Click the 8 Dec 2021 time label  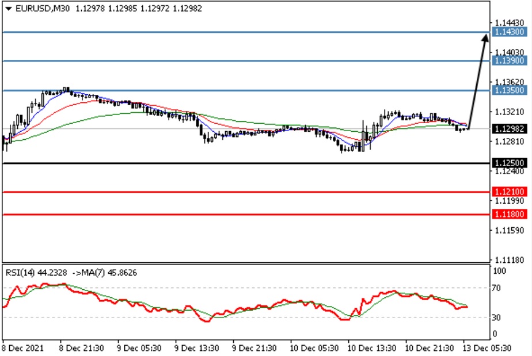point(22,348)
